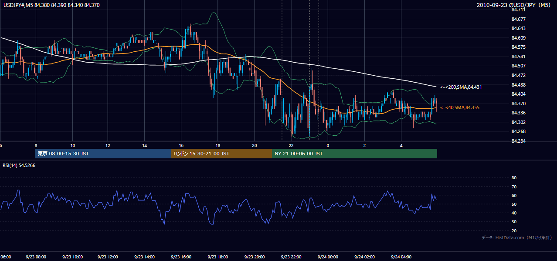Click hour tick 22 under the price chart
This screenshot has width=557, height=261.
tap(291, 145)
